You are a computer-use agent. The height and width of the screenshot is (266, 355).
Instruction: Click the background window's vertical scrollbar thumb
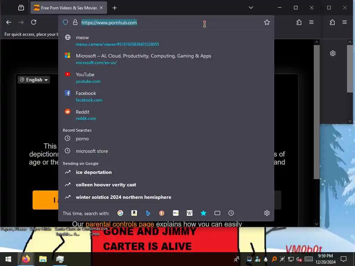point(350,69)
